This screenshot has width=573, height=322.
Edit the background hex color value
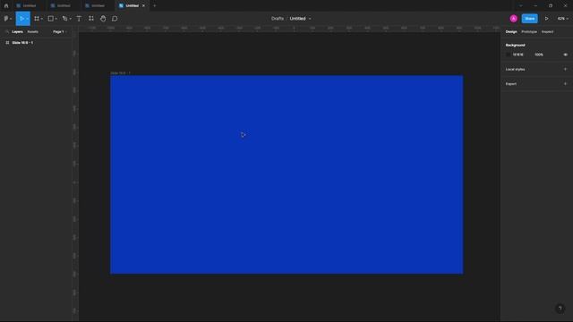[x=518, y=55]
